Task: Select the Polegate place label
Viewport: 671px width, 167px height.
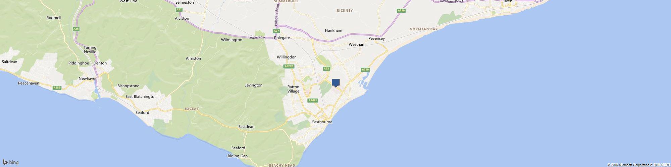Action: [282, 38]
